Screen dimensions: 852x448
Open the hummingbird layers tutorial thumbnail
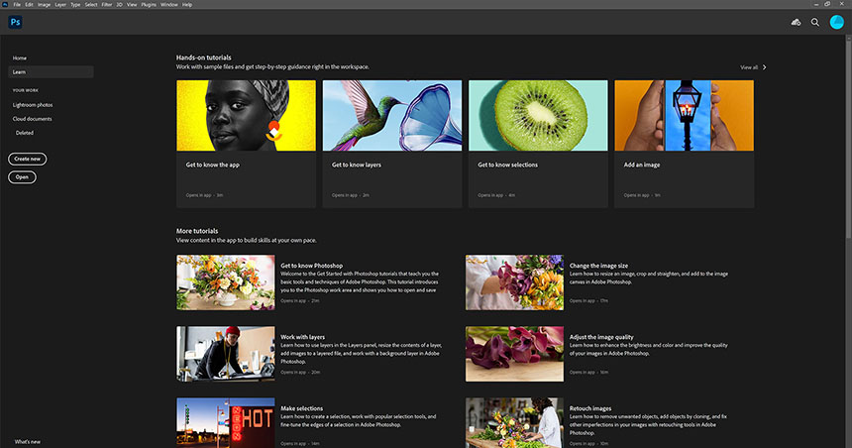coord(392,115)
